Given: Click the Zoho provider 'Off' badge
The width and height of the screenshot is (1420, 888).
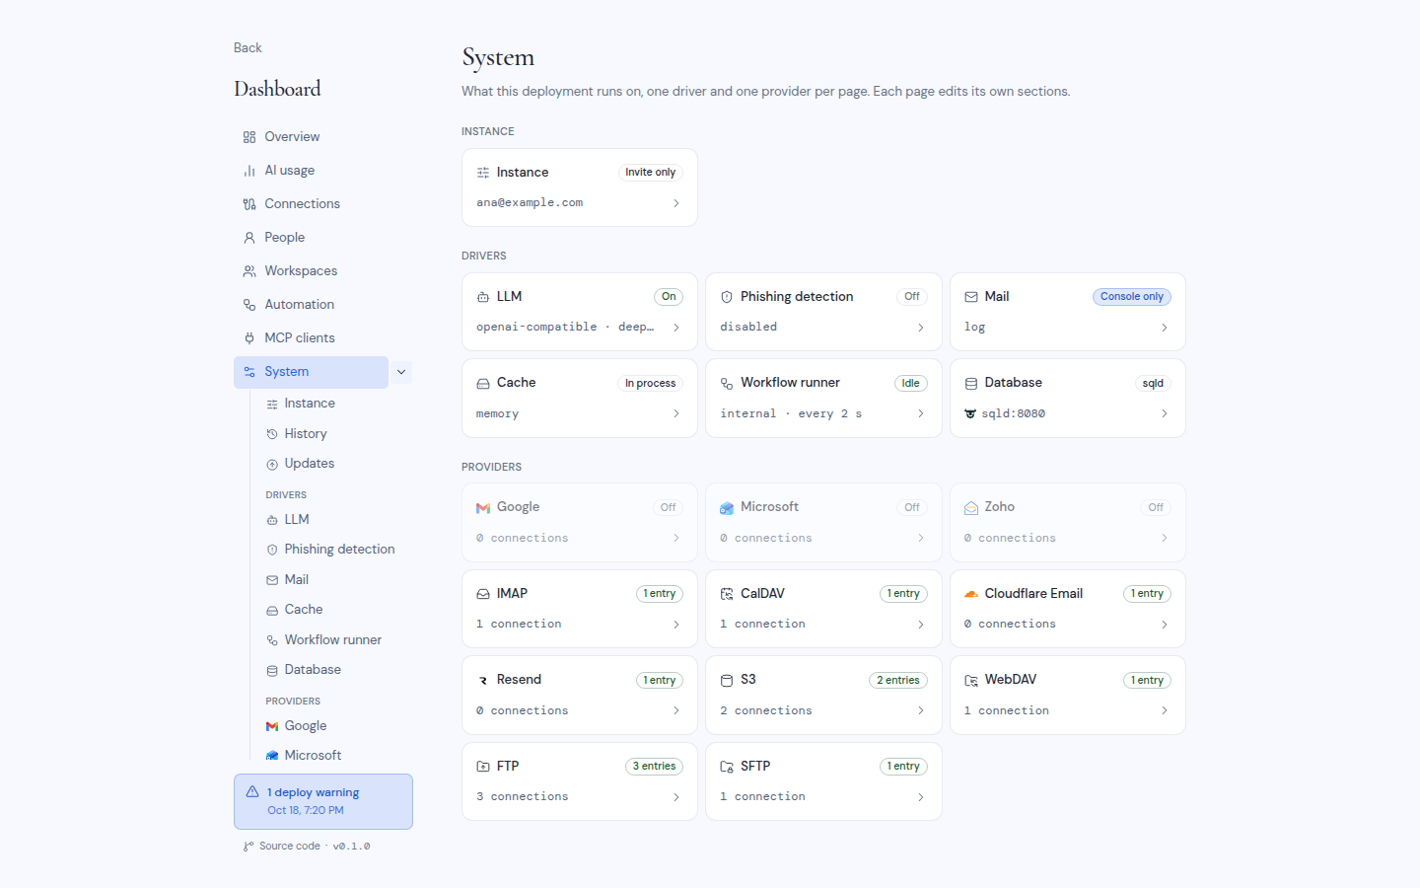Looking at the screenshot, I should (1156, 508).
